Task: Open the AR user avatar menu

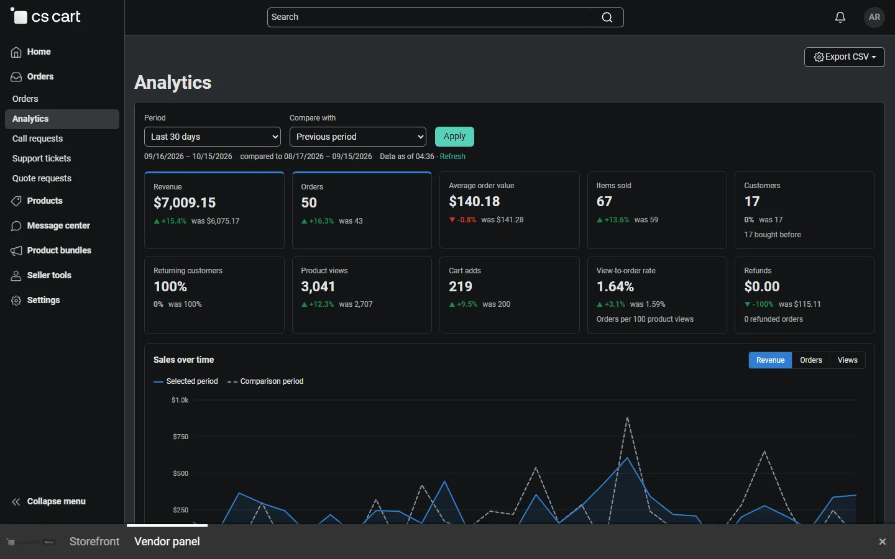Action: [x=874, y=17]
